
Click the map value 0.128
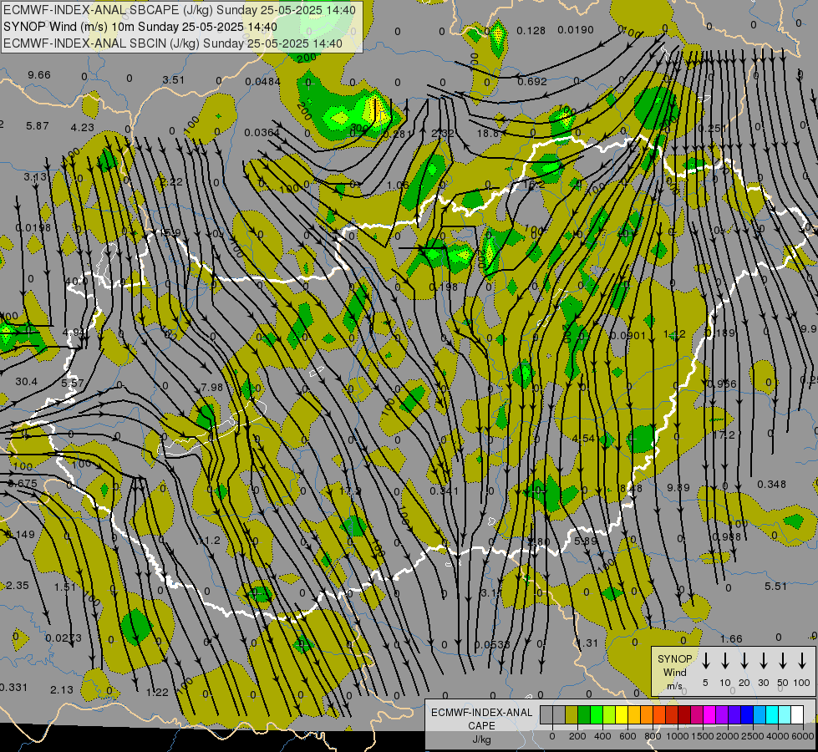pyautogui.click(x=531, y=31)
